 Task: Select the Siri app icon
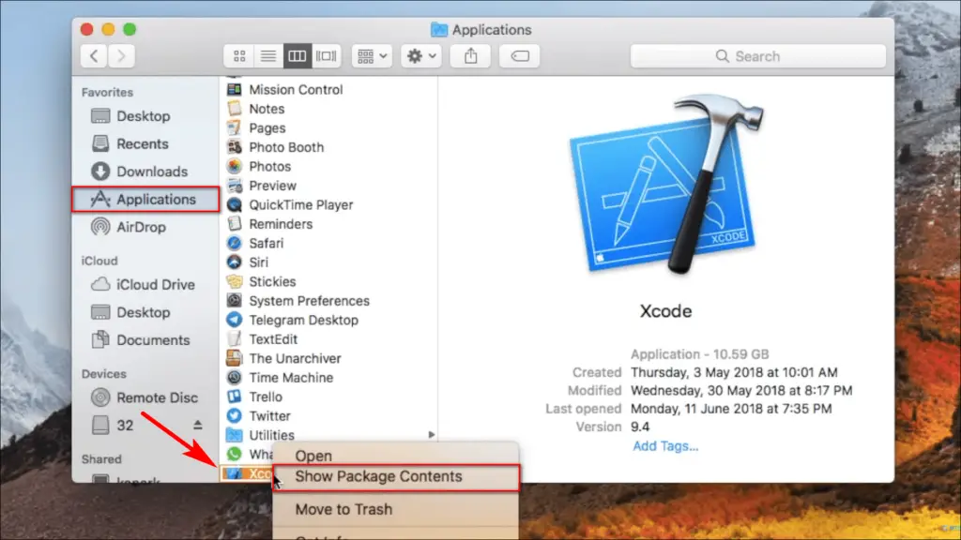[x=234, y=262]
